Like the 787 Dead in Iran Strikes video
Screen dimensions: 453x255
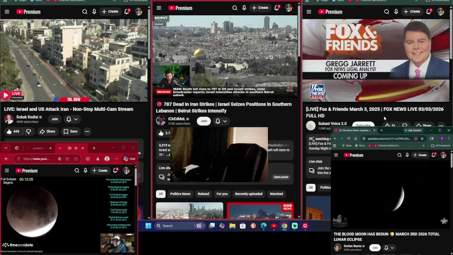164,133
